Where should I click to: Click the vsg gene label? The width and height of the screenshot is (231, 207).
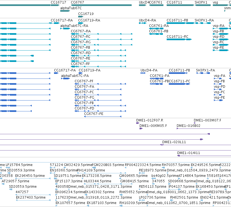coord(215,2)
